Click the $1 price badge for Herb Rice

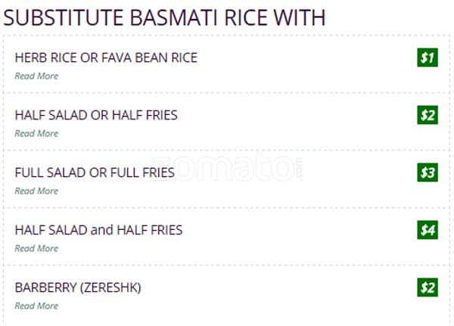click(428, 57)
